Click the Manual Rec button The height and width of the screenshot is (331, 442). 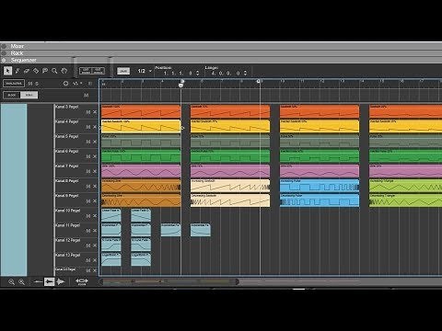[x=14, y=84]
